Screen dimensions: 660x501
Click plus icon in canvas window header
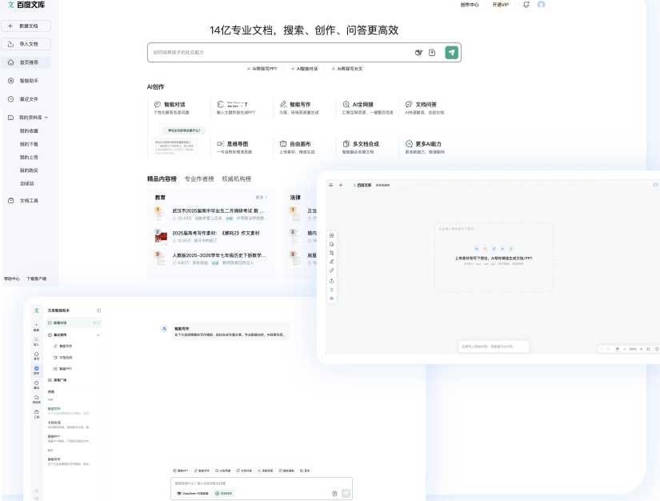341,185
